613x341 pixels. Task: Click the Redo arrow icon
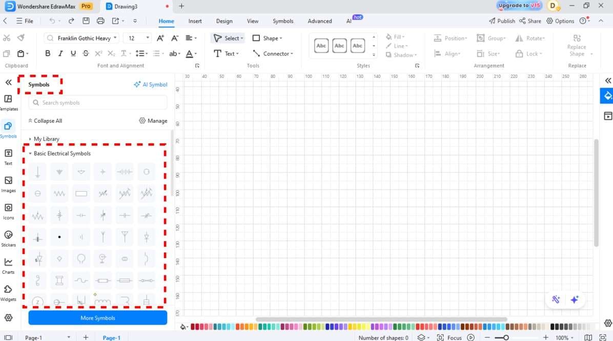(71, 20)
